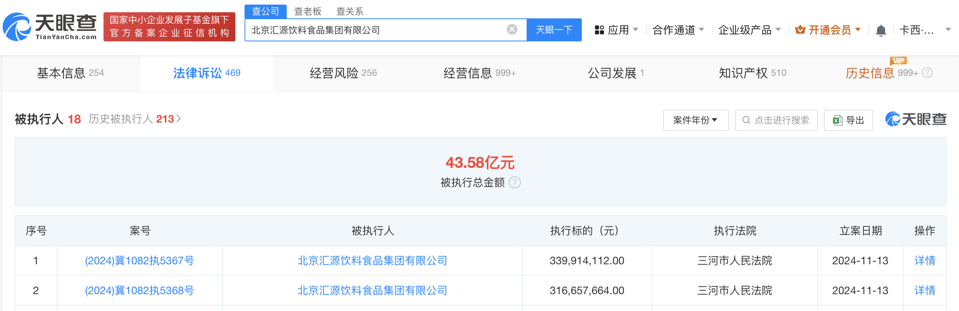Click the 执行标的（元） column header

[x=587, y=231]
